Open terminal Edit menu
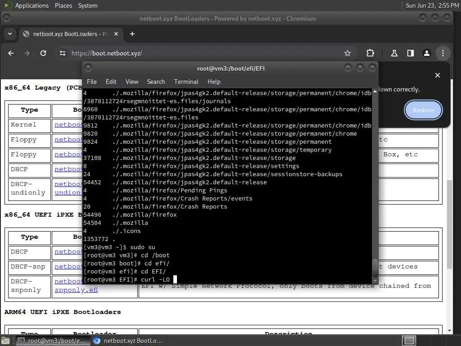This screenshot has height=346, width=461. coord(111,82)
